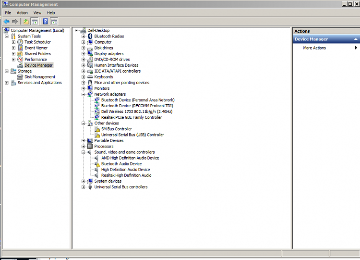360x260 pixels.
Task: Click the Event Viewer icon
Action: [x=20, y=48]
